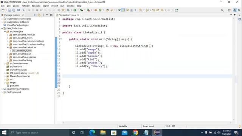Create a New Java Package from toolbar
242x136 pixels.
tap(96, 10)
